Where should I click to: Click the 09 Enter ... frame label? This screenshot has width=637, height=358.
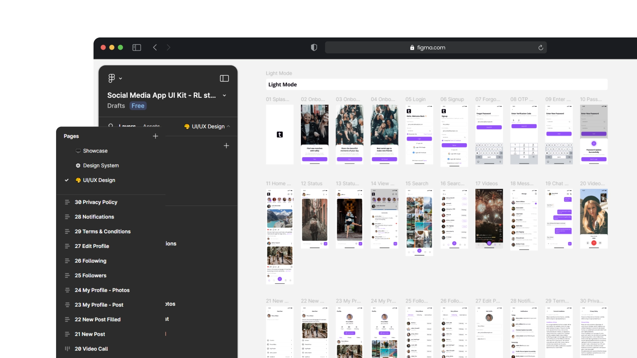pos(558,99)
